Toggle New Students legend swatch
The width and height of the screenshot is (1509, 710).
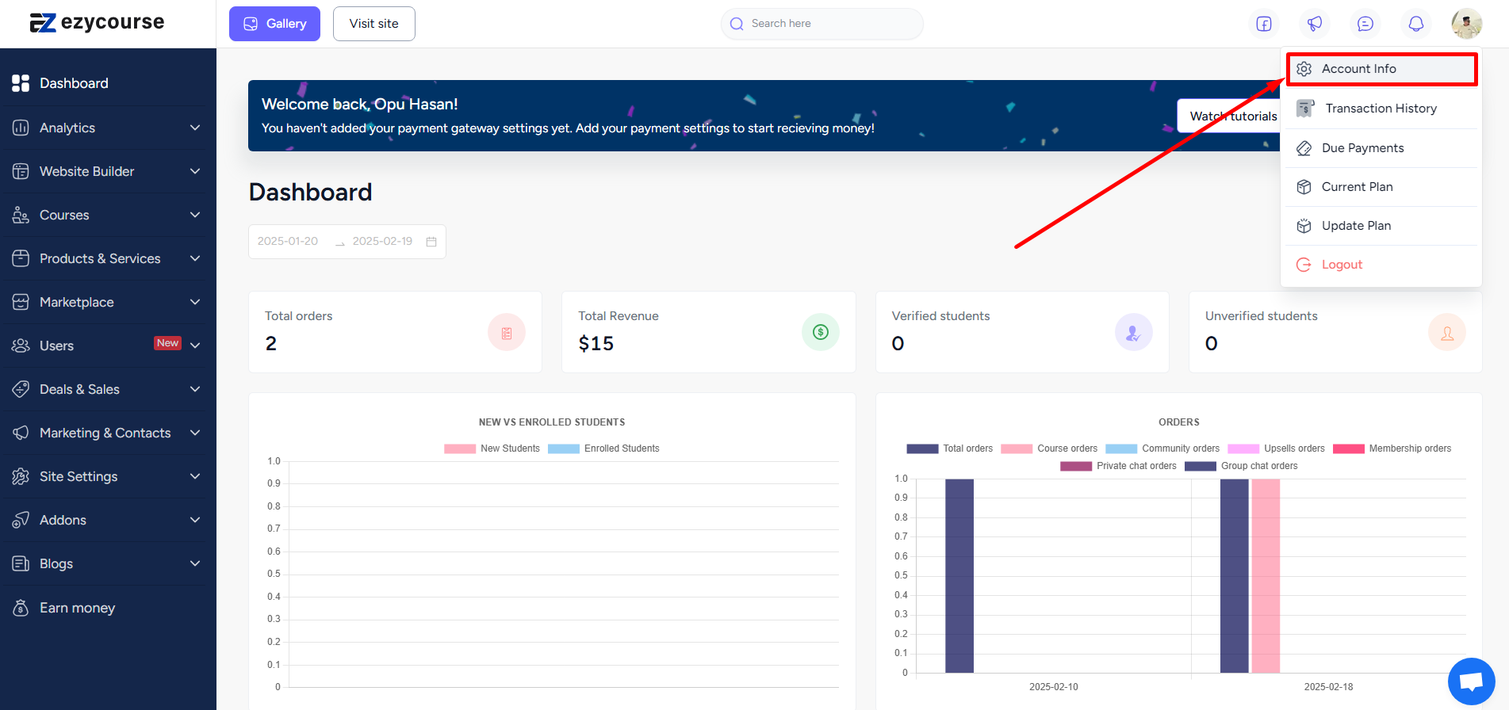coord(460,449)
